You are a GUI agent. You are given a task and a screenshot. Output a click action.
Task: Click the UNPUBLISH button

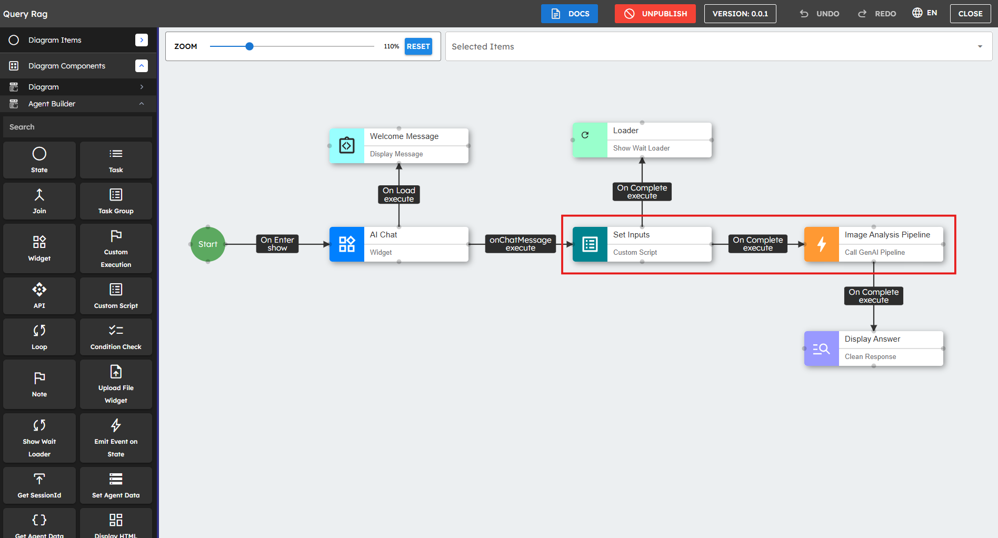pos(655,14)
